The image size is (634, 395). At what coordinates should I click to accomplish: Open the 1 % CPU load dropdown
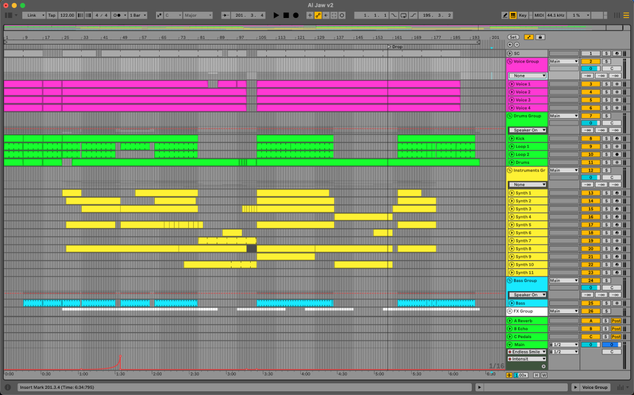click(578, 15)
